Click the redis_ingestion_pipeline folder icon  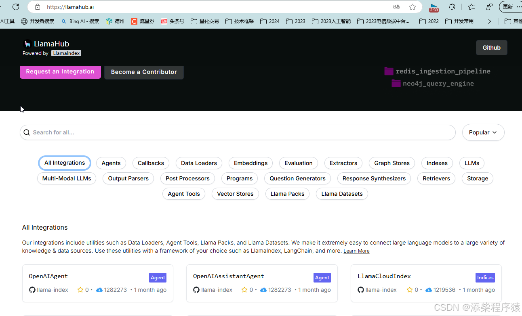coord(389,71)
